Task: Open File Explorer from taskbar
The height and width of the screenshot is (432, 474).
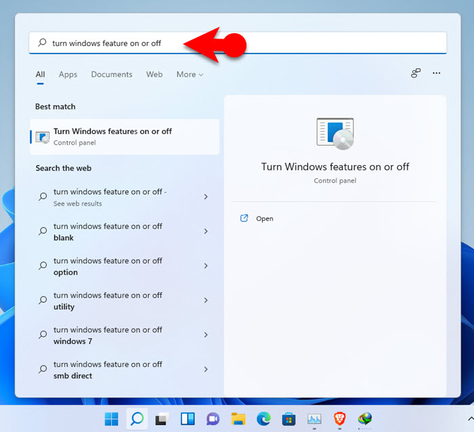Action: tap(238, 419)
